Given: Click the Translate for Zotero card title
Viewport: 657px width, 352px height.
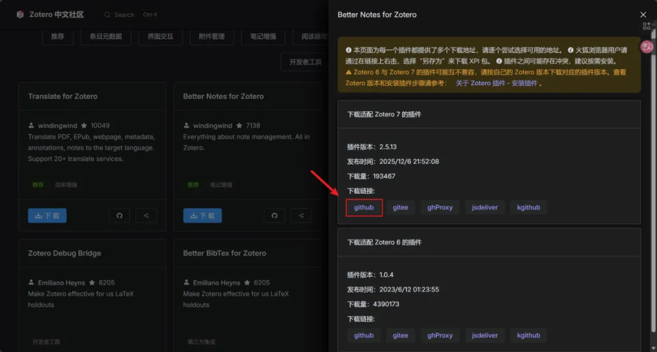Looking at the screenshot, I should click(x=63, y=96).
